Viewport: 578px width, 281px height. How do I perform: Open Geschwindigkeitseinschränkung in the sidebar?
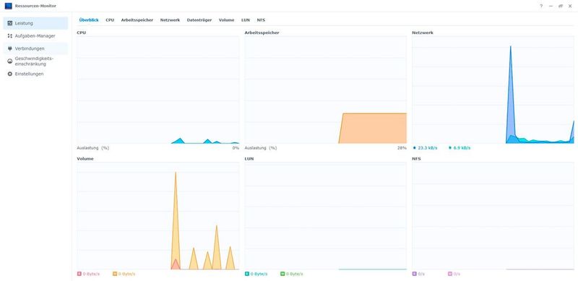click(35, 61)
